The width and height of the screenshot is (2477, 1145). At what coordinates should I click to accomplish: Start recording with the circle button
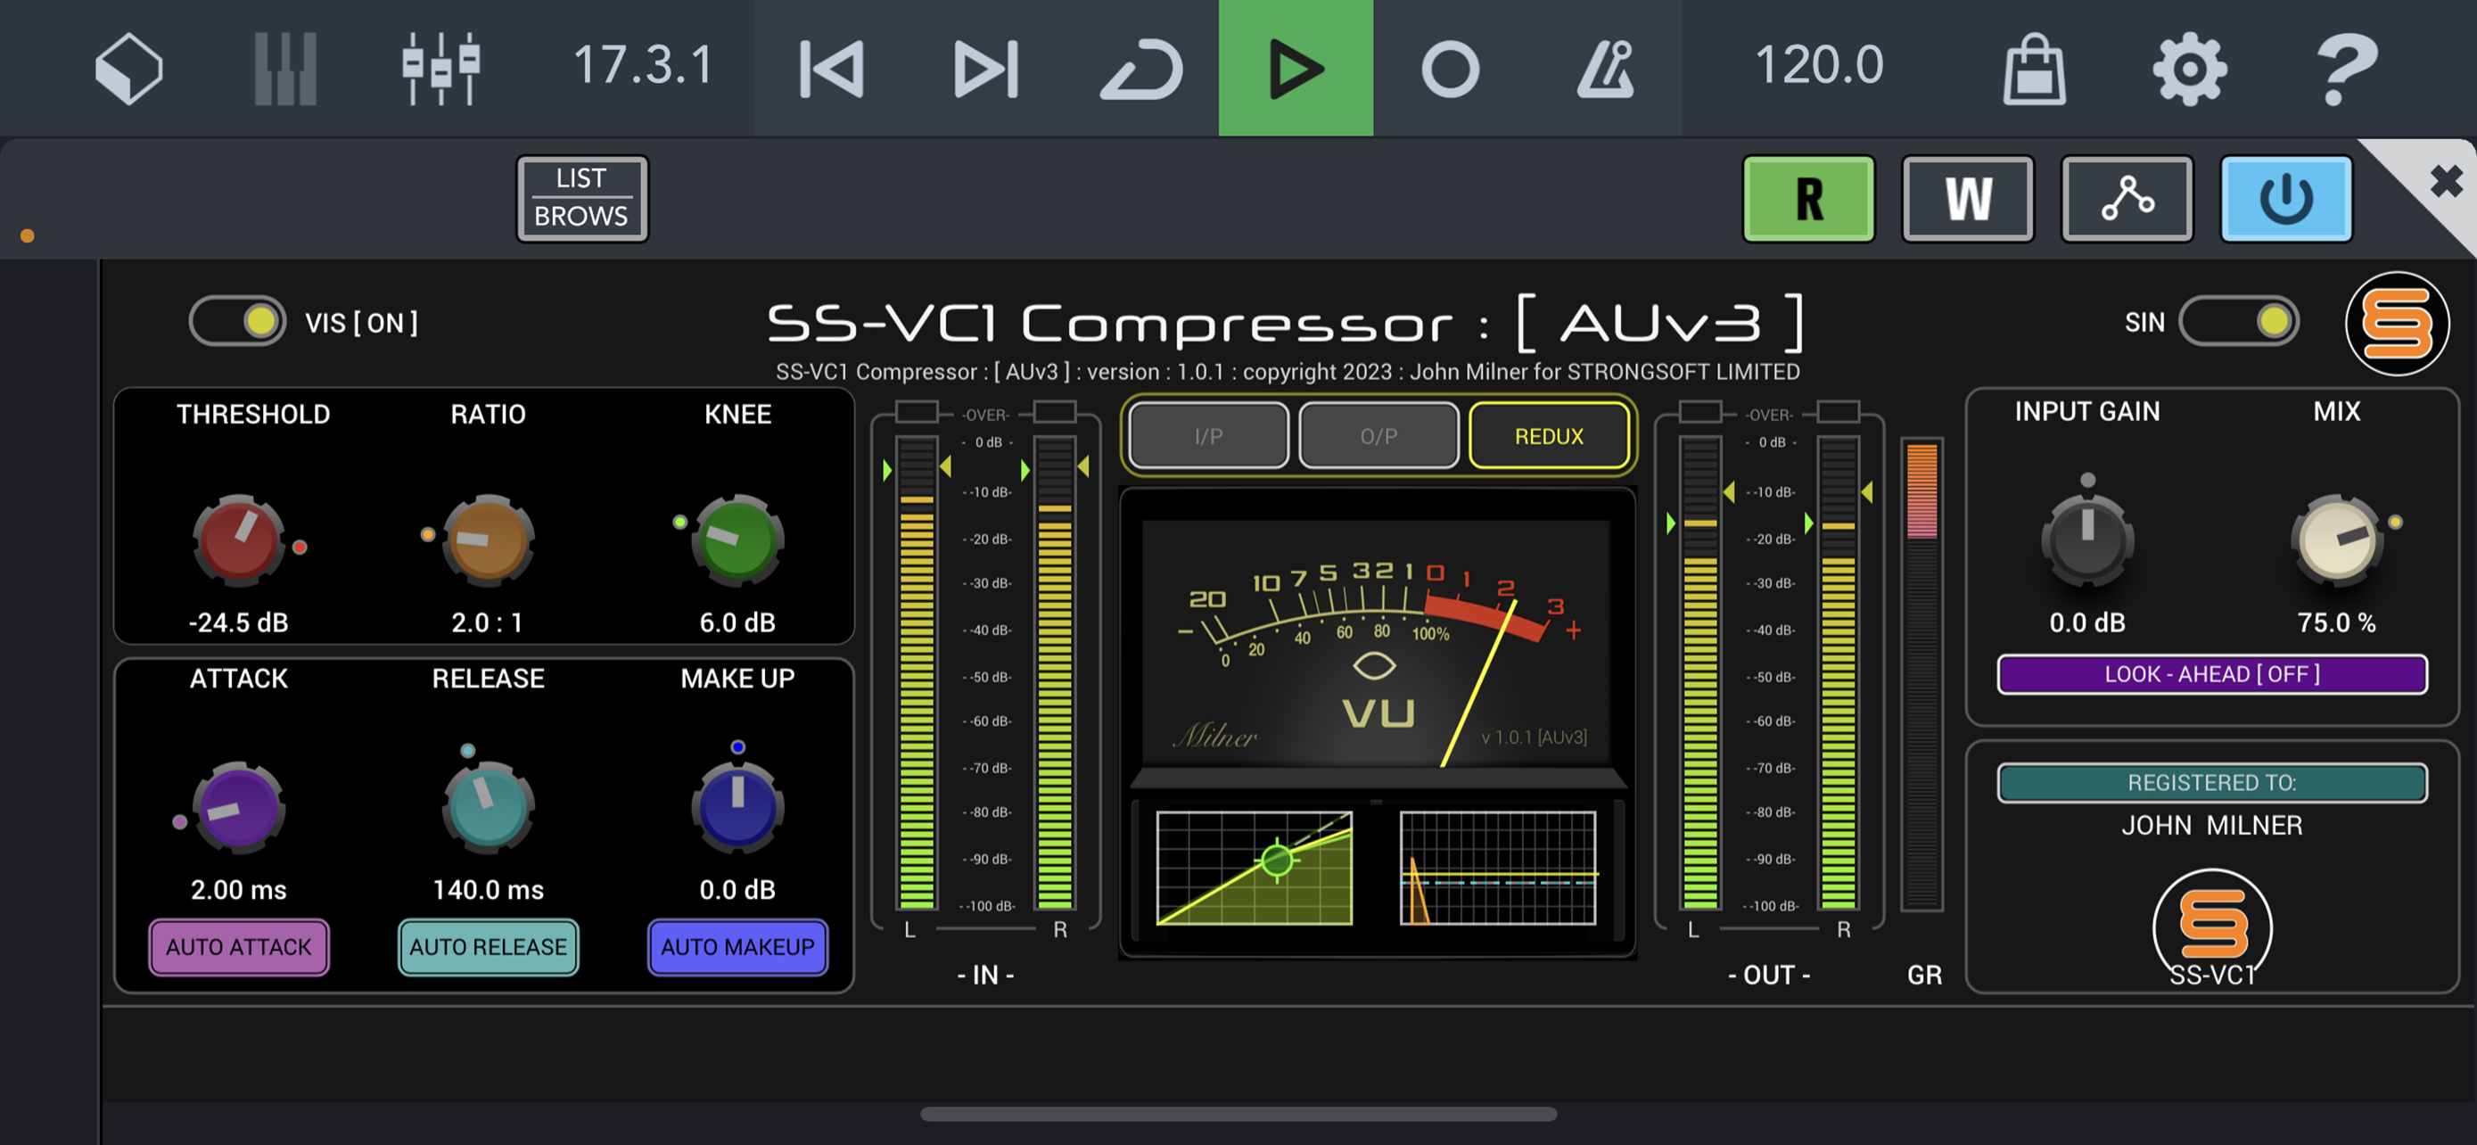tap(1450, 69)
